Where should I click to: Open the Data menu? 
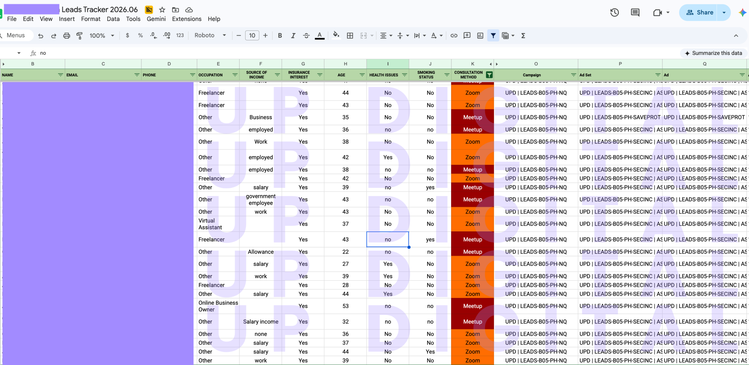pyautogui.click(x=113, y=19)
